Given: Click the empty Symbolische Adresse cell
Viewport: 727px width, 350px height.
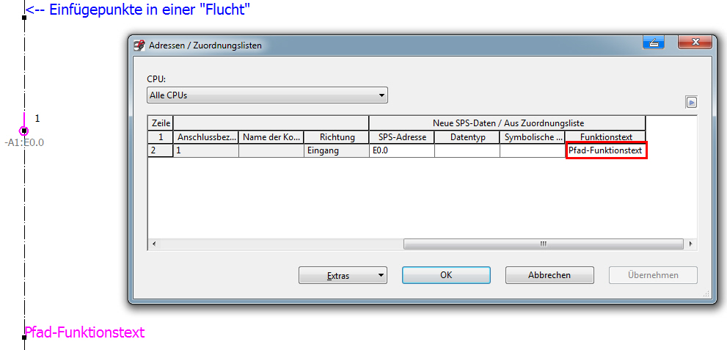Looking at the screenshot, I should (533, 150).
